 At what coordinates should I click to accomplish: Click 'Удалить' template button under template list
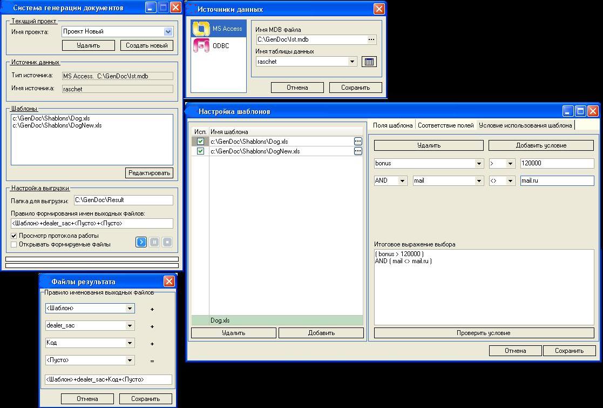click(x=234, y=333)
